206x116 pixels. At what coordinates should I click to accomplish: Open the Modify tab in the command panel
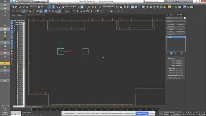tap(171, 15)
